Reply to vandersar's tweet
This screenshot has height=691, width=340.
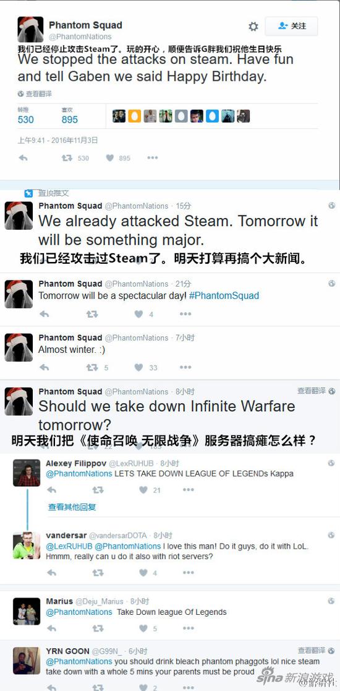tap(51, 573)
